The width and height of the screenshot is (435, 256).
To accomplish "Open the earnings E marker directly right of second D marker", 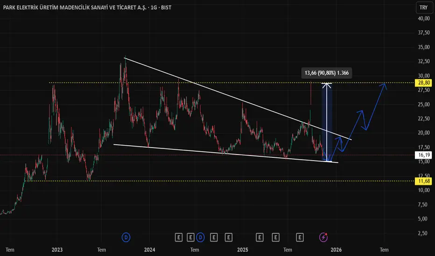I will [214, 237].
